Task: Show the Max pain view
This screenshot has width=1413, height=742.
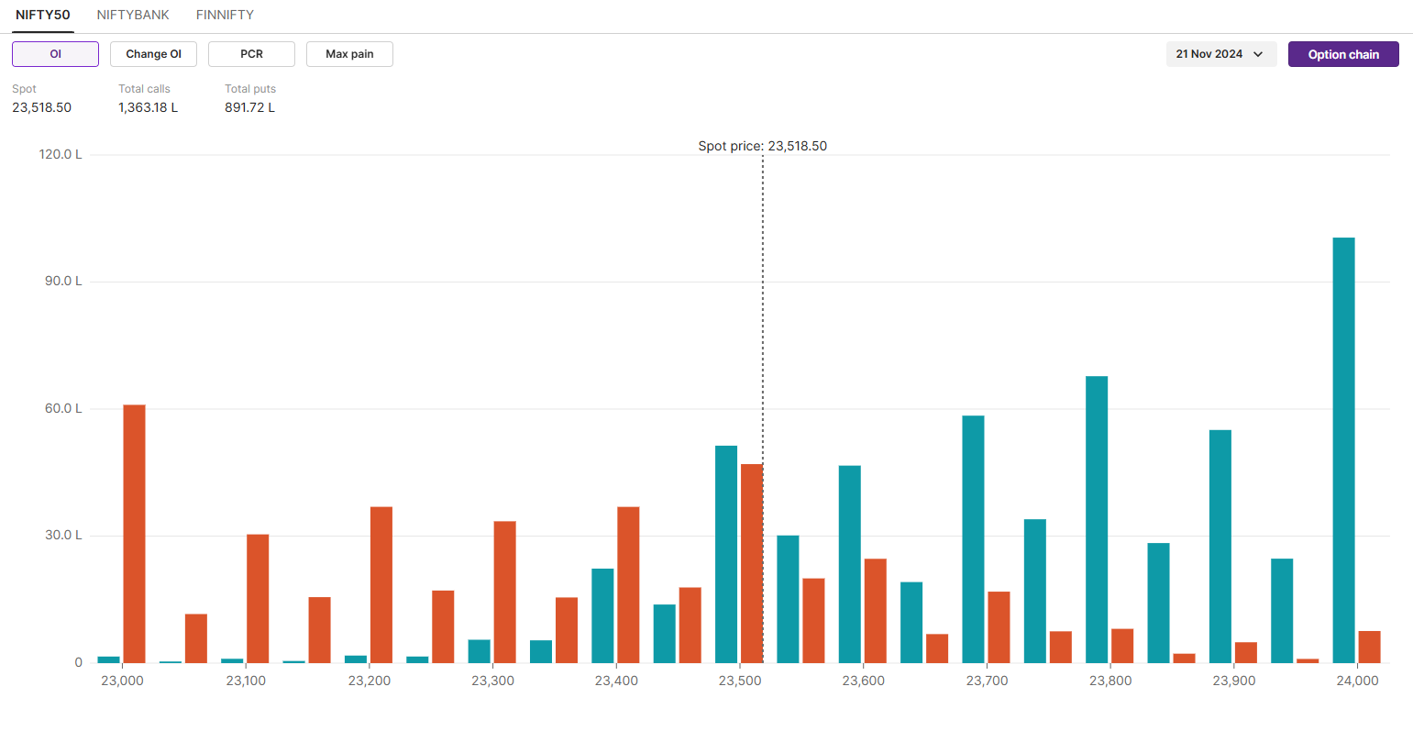Action: [349, 54]
